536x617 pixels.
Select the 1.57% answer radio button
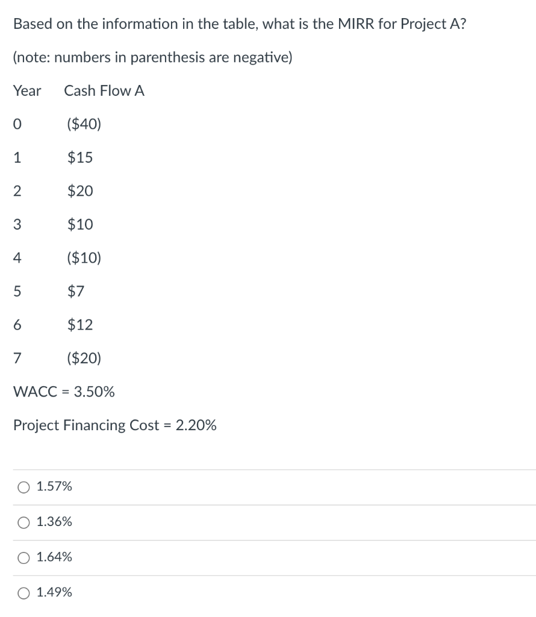point(23,487)
